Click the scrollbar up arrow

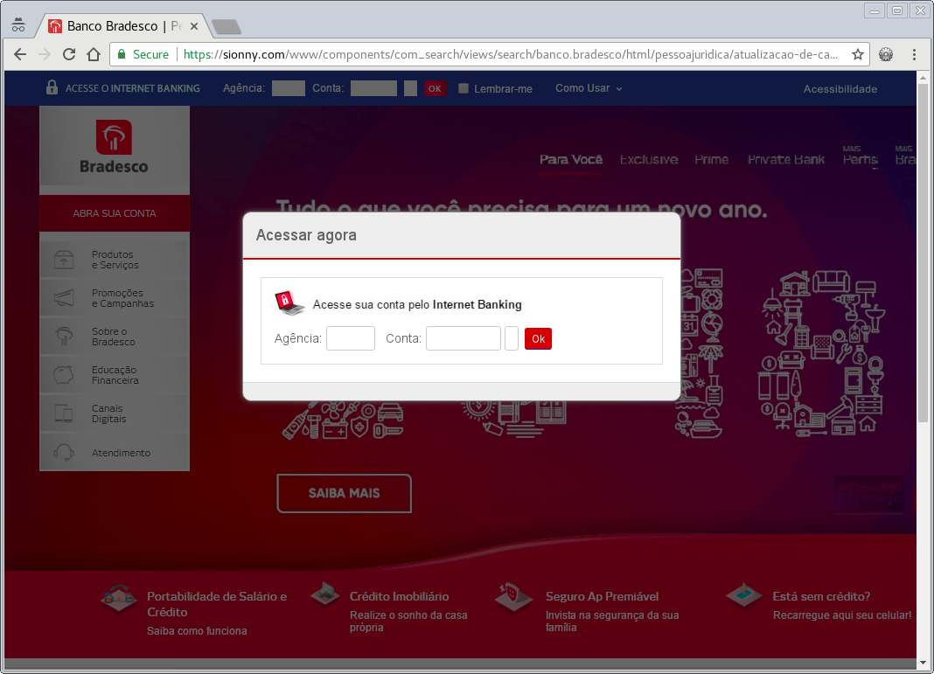pos(923,78)
